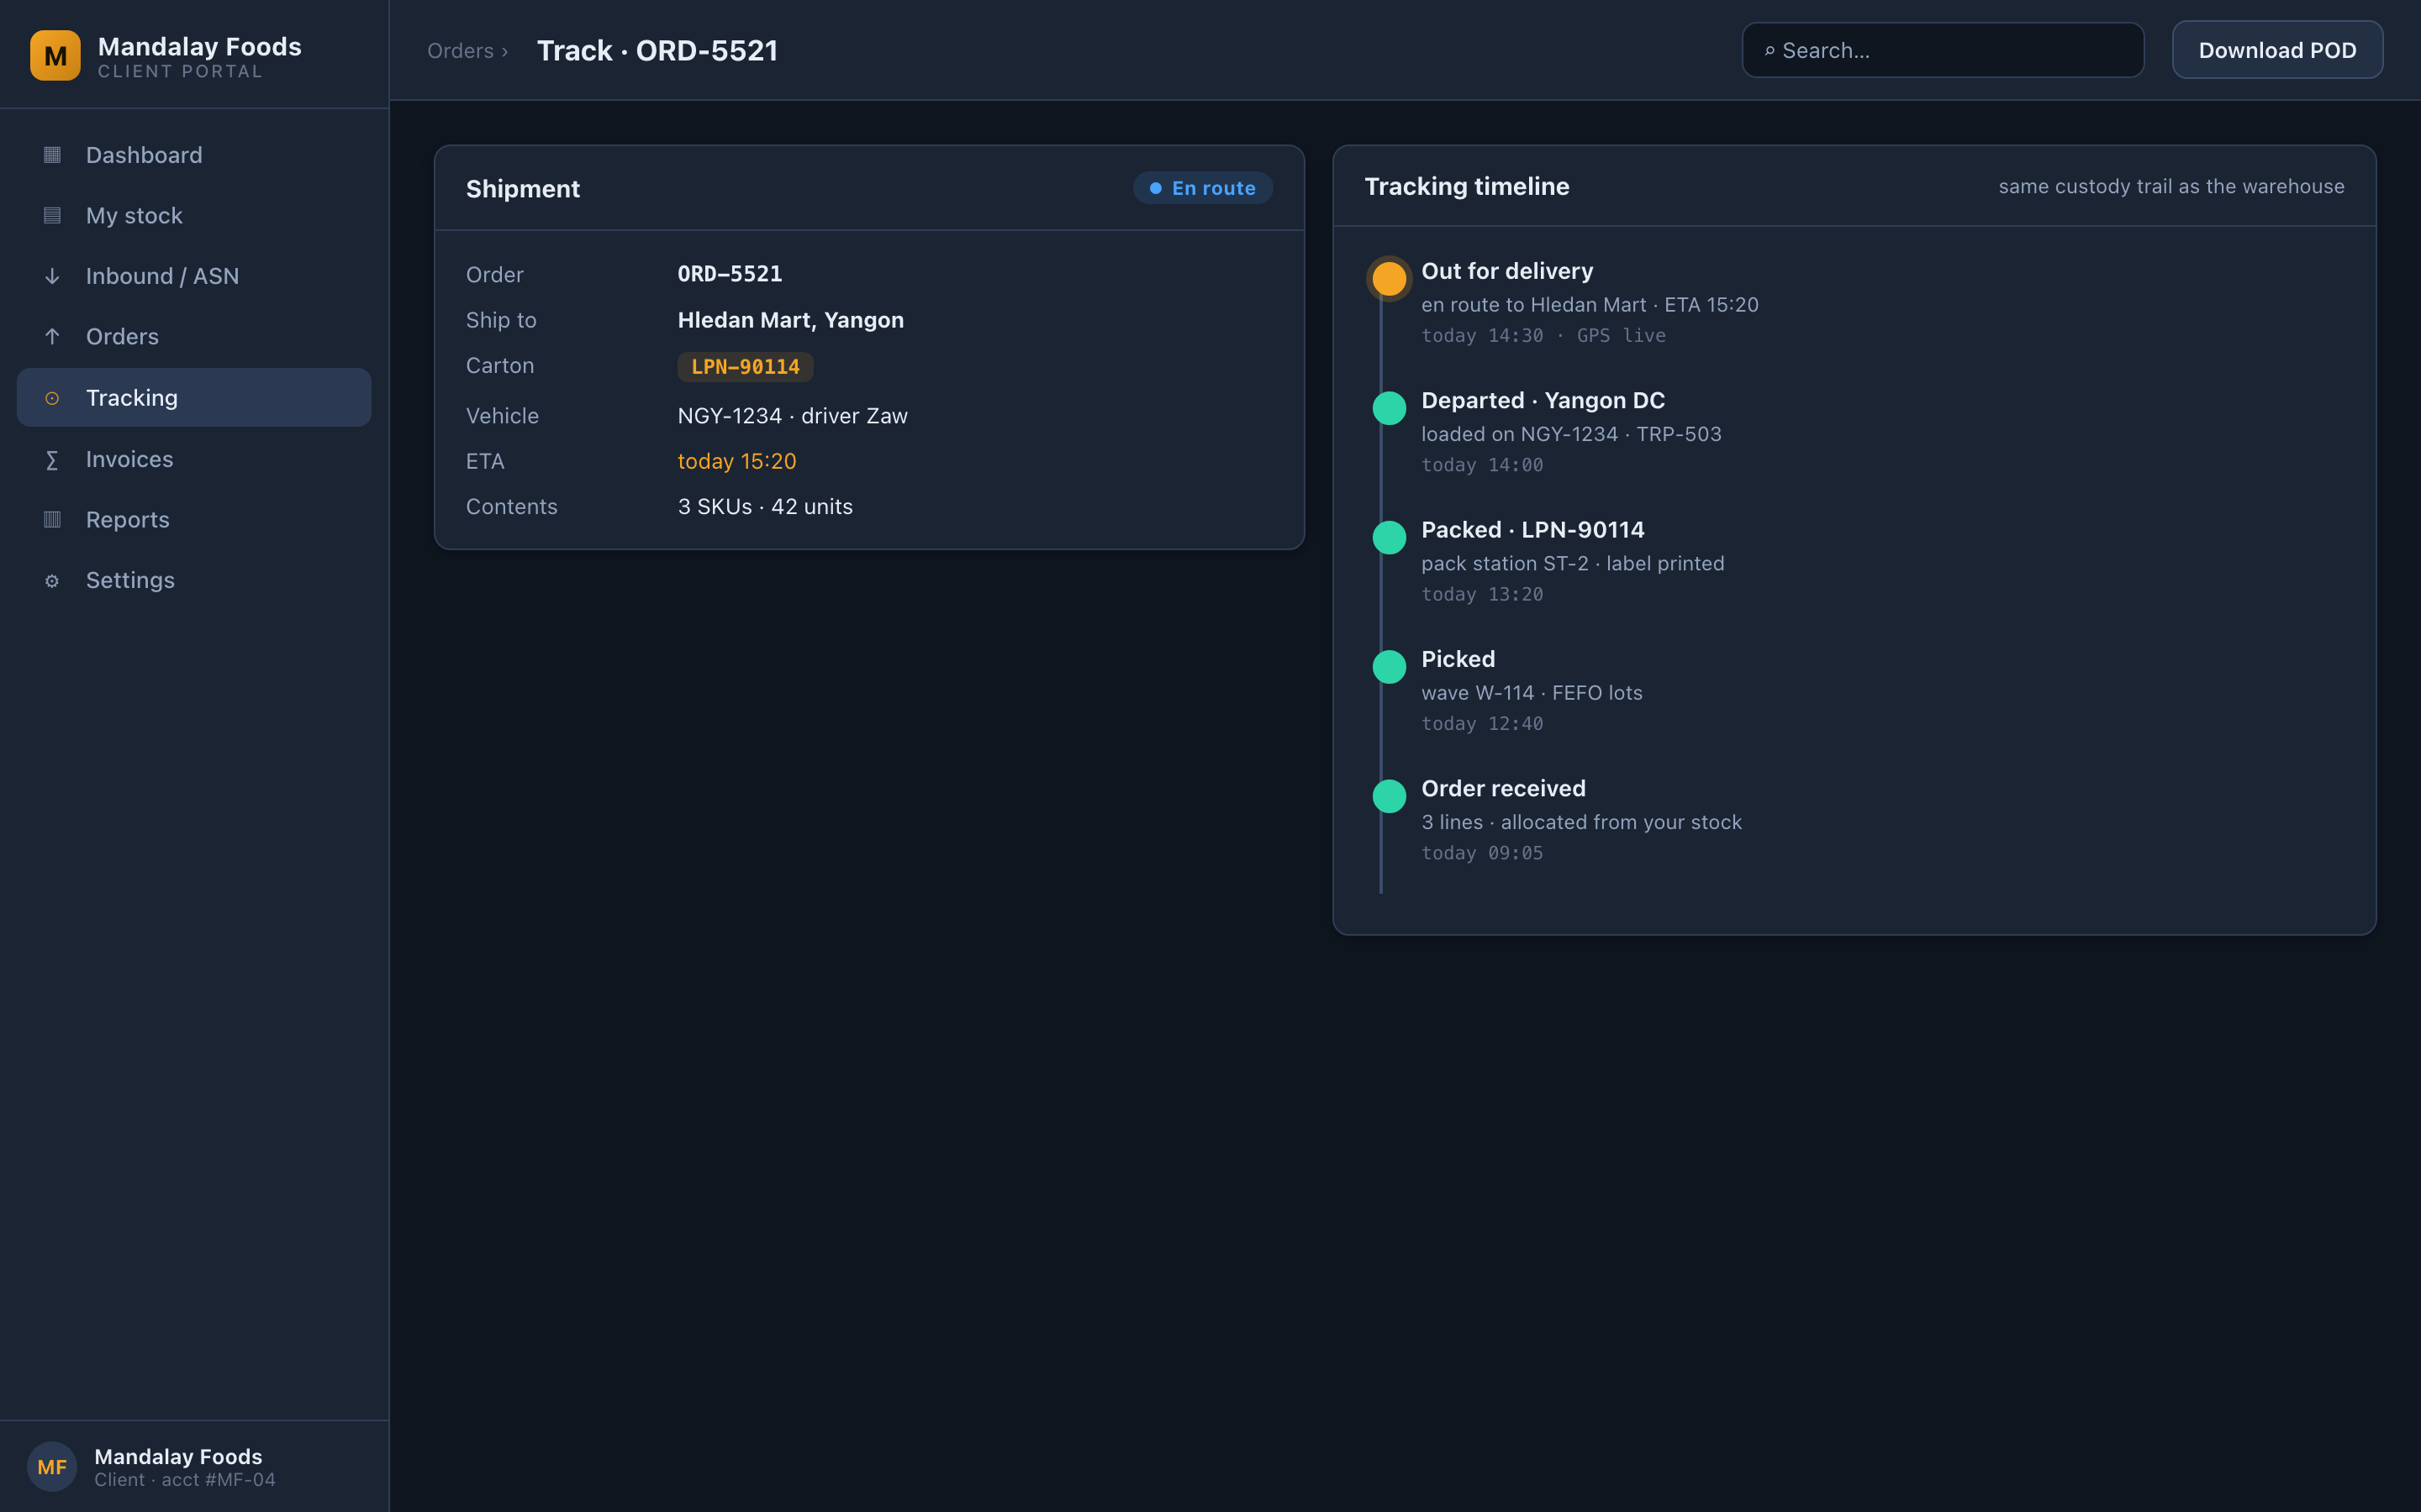Click the Tracking target icon
The image size is (2421, 1512).
coord(52,398)
